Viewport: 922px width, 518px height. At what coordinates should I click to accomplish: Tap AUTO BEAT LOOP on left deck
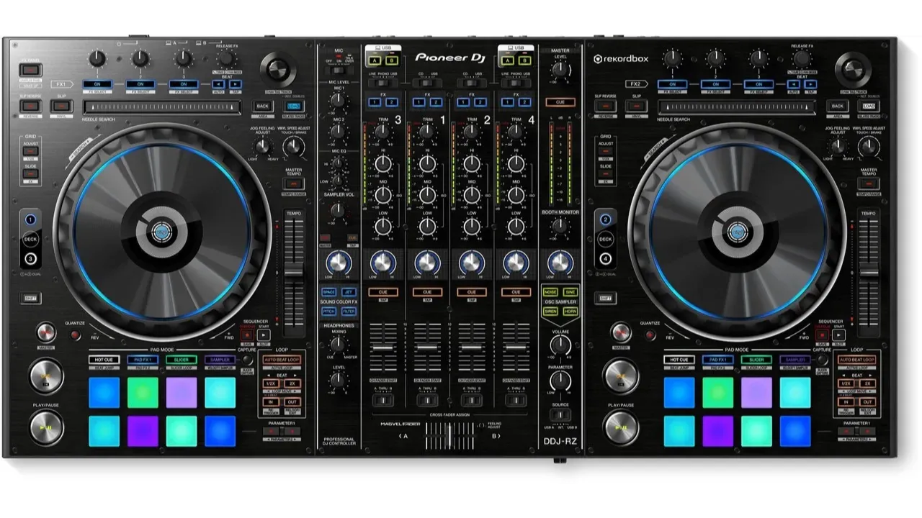point(282,358)
